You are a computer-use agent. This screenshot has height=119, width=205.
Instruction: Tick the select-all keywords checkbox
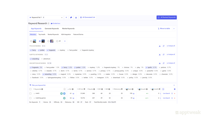30,89
